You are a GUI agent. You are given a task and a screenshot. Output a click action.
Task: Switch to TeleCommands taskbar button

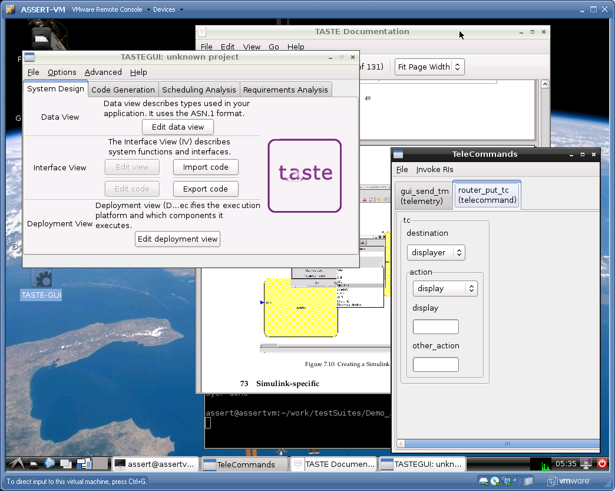[244, 464]
